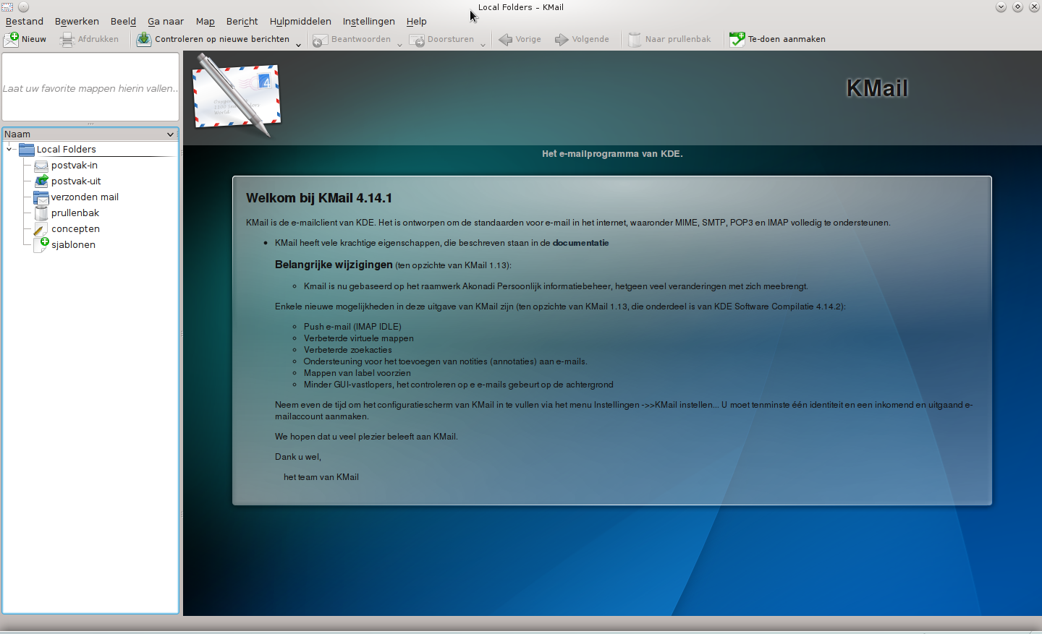Open the Naam column header dropdown

tap(170, 134)
